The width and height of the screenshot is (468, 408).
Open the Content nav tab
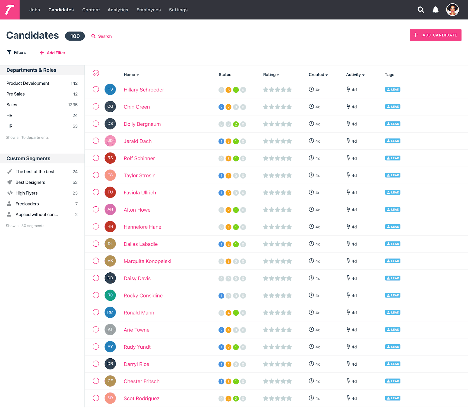click(91, 10)
